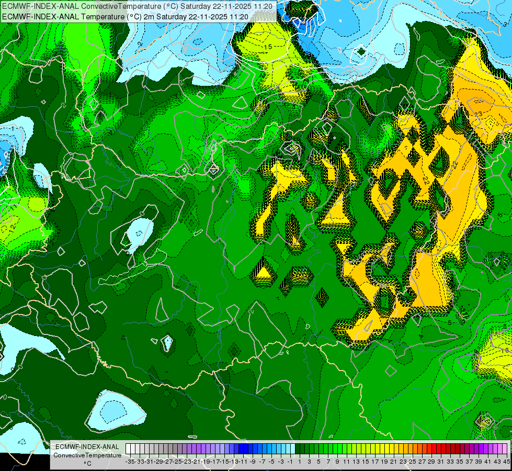Pick the pink swatch above legend value 45
Image resolution: width=512 pixels, height=471 pixels.
[504, 449]
